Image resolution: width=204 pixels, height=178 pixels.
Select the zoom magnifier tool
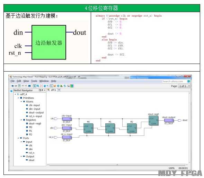pyautogui.click(x=38, y=86)
